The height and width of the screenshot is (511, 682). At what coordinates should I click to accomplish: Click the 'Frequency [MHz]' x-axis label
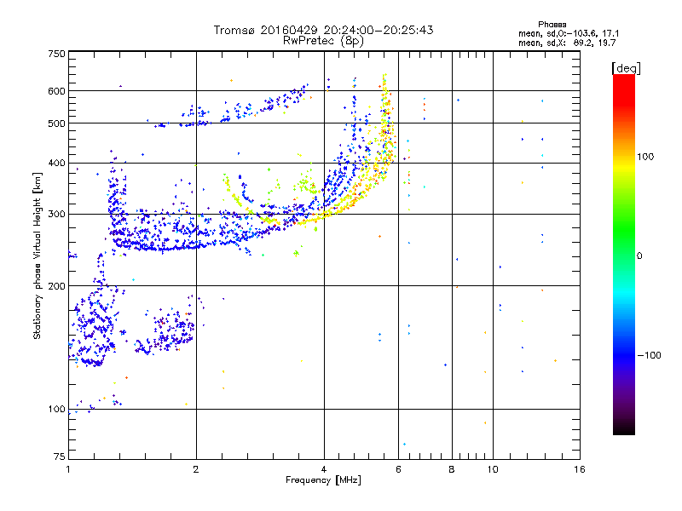(x=323, y=480)
